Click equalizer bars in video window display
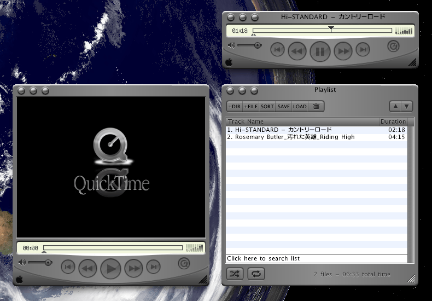This screenshot has width=432, height=301. point(194,248)
